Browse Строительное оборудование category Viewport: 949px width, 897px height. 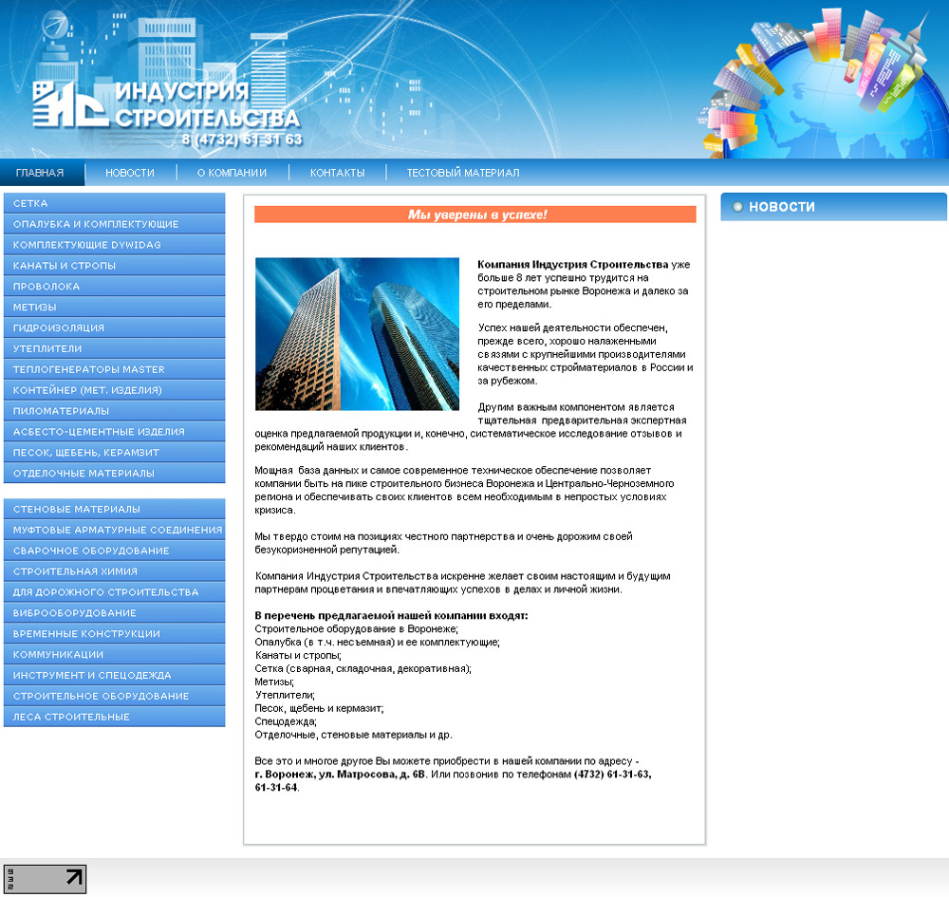click(115, 696)
